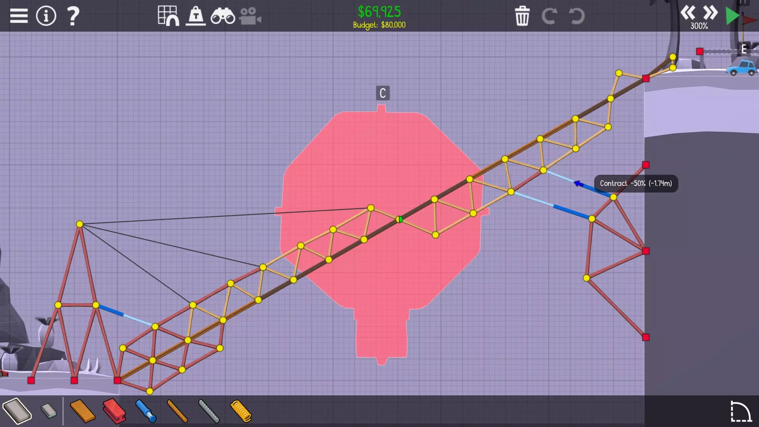Toggle the binoculars view mode
Image resolution: width=759 pixels, height=427 pixels.
tap(223, 16)
